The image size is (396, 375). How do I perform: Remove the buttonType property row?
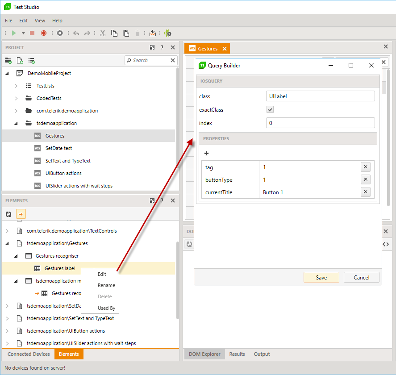pyautogui.click(x=366, y=179)
